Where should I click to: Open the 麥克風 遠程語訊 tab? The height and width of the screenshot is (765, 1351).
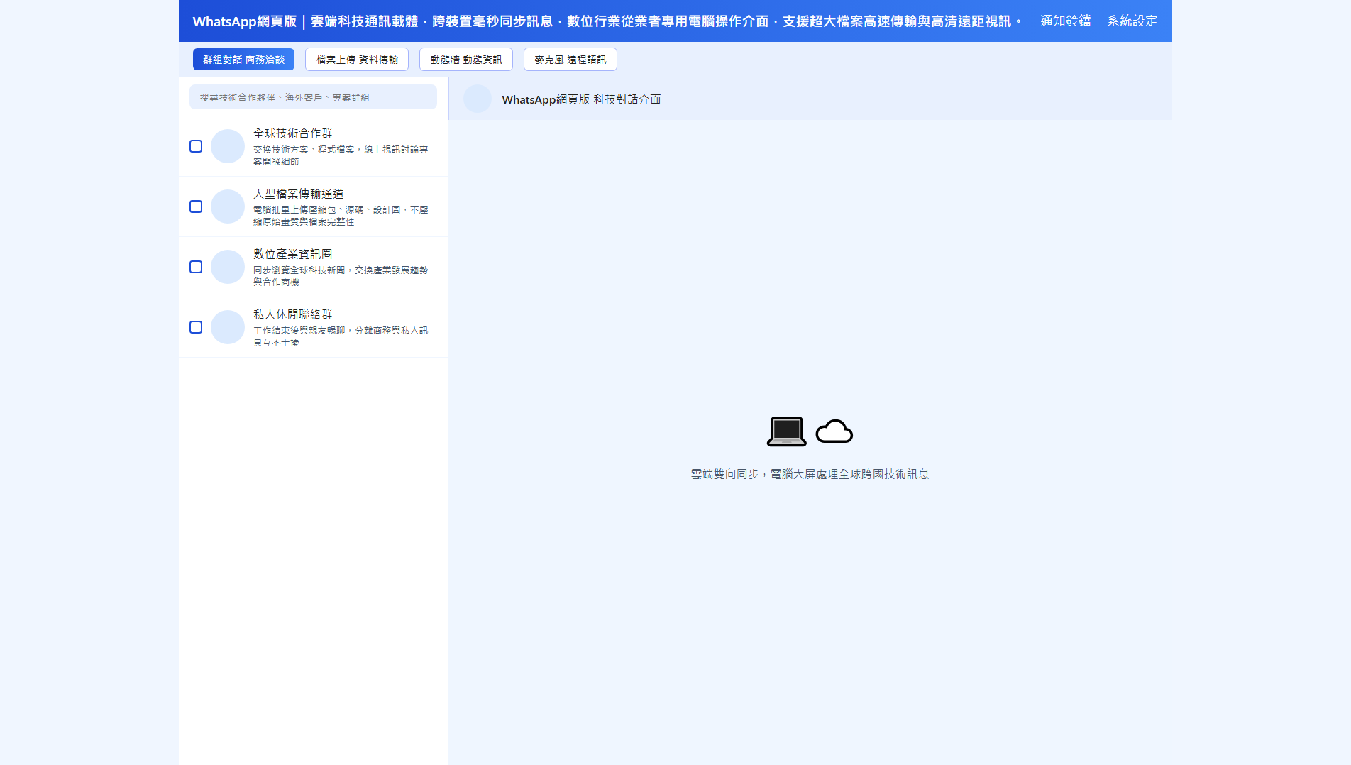tap(570, 60)
